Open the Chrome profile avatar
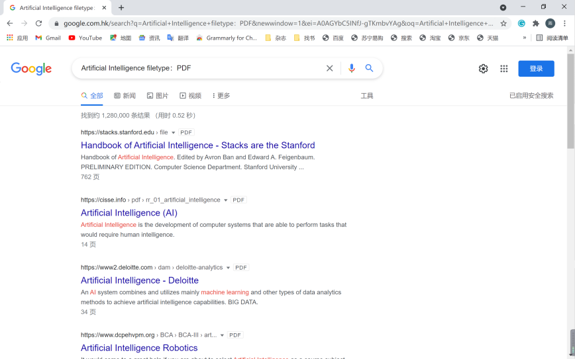This screenshot has width=575, height=359. [x=550, y=23]
